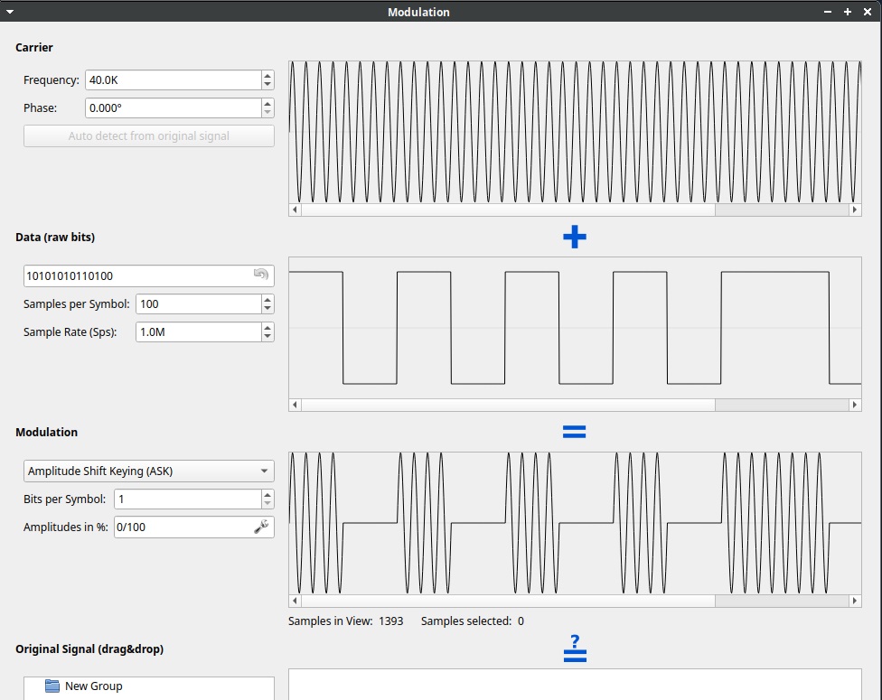Increase carrier frequency with up arrow
This screenshot has height=700, width=882.
(x=267, y=75)
